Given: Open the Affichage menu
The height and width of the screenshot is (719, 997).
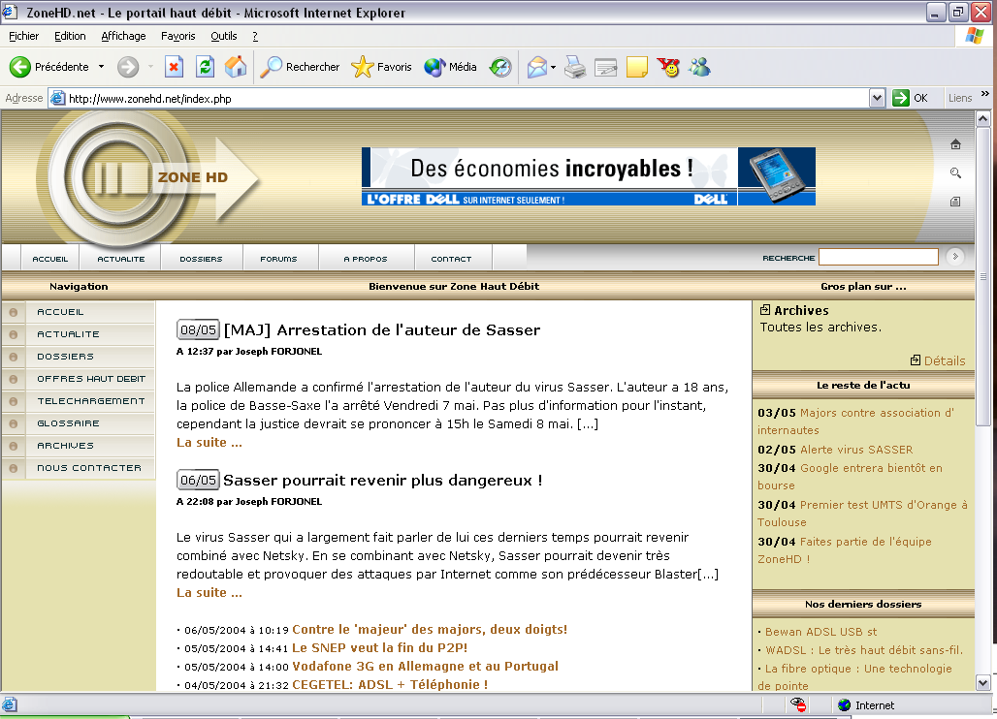Looking at the screenshot, I should [x=123, y=36].
